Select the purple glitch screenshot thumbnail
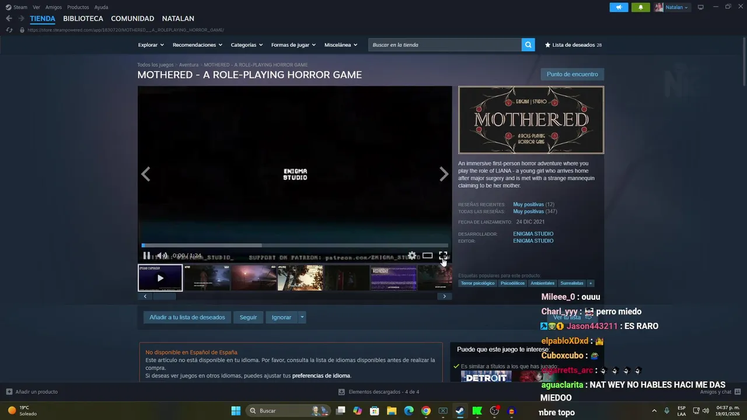The image size is (747, 420). [393, 278]
